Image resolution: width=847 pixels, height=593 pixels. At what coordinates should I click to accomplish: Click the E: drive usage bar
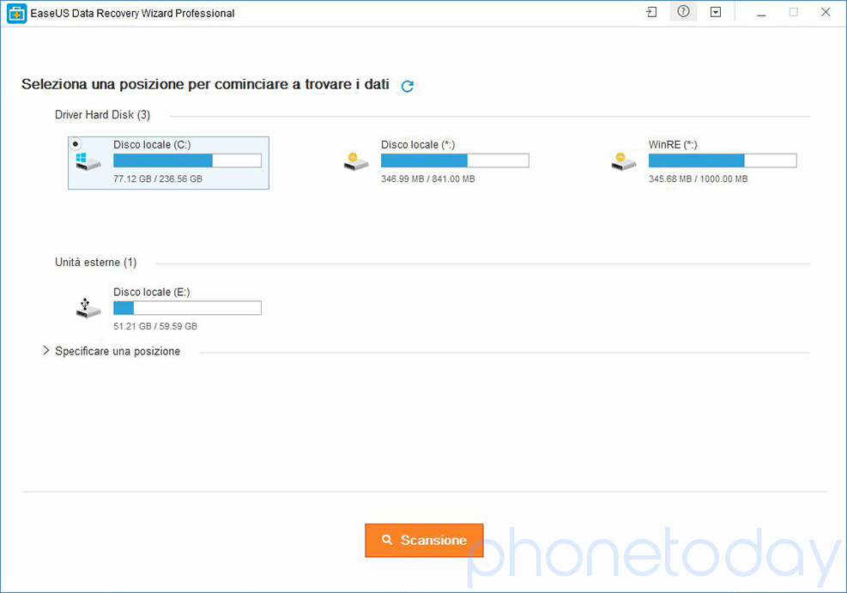[x=187, y=308]
